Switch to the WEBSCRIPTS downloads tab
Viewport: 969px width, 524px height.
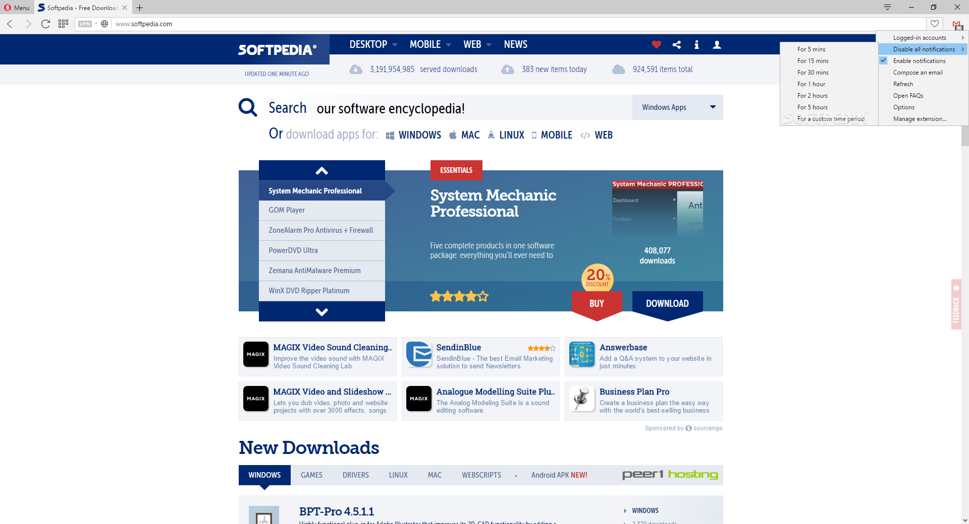pos(481,475)
